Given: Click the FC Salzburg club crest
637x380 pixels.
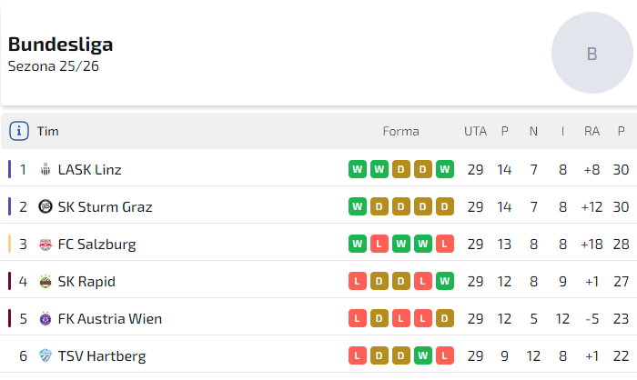Looking at the screenshot, I should click(45, 245).
